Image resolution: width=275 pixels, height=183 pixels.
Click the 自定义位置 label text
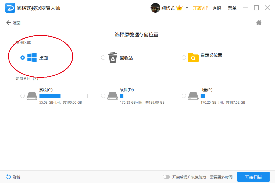211,55
